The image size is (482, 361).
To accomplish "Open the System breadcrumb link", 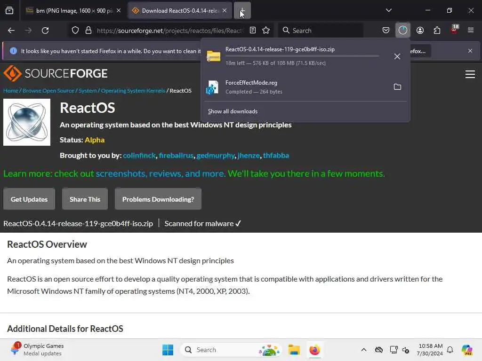I will click(87, 91).
